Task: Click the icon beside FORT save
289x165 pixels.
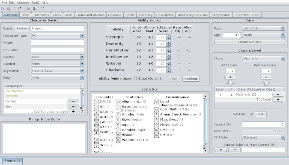Action: (96, 133)
